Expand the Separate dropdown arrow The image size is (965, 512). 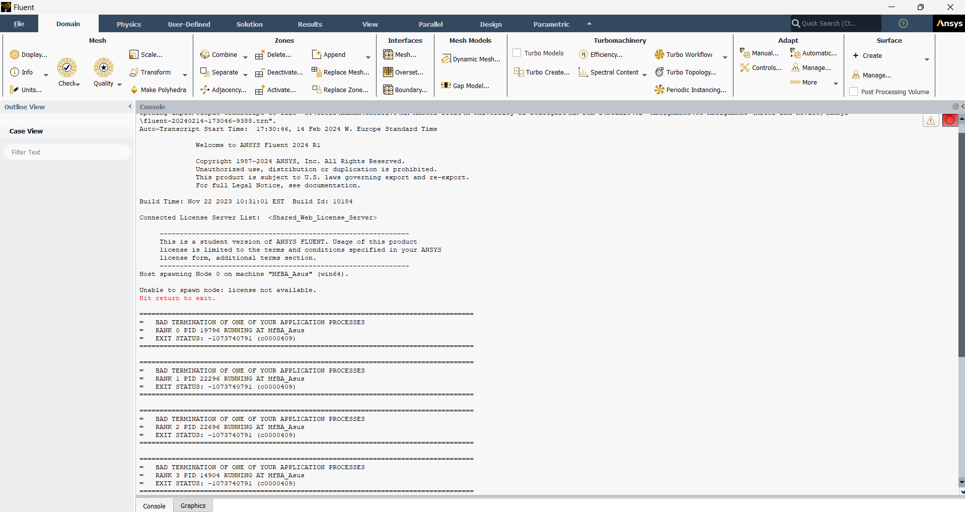pyautogui.click(x=245, y=75)
